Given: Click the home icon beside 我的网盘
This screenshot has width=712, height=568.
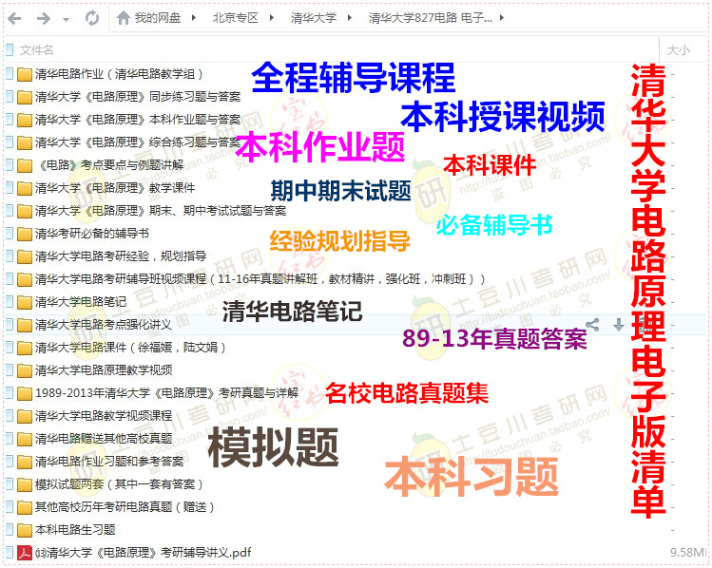Looking at the screenshot, I should point(124,18).
